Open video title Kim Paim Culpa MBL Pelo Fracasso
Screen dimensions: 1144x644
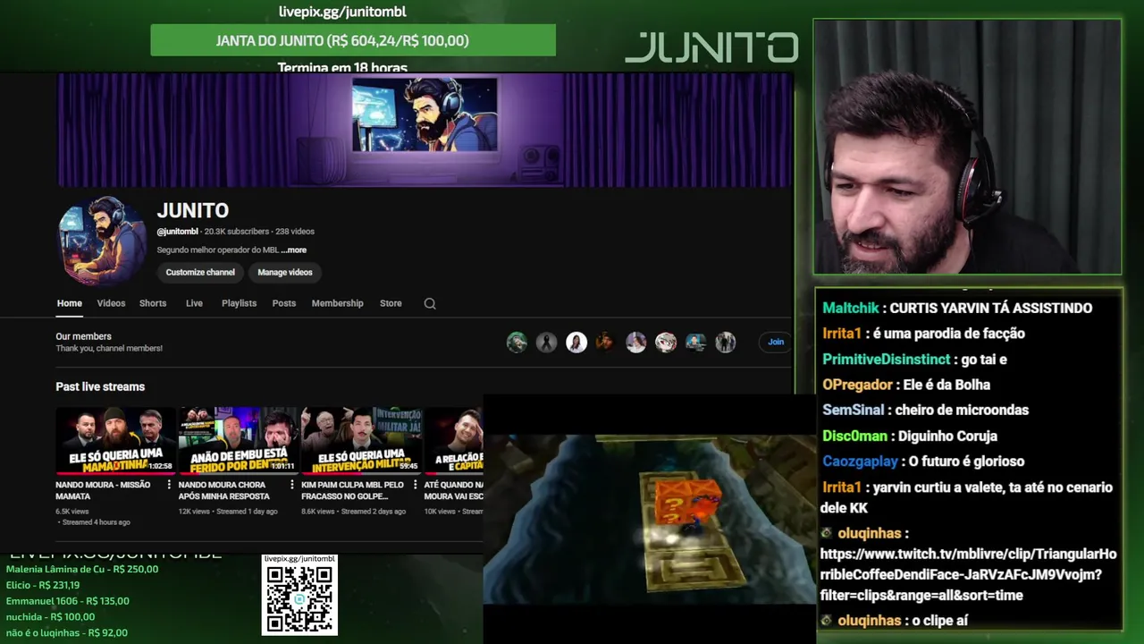pos(352,490)
